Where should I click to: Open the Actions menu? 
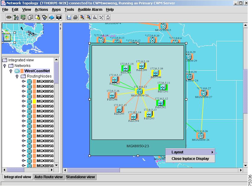[x=41, y=10]
